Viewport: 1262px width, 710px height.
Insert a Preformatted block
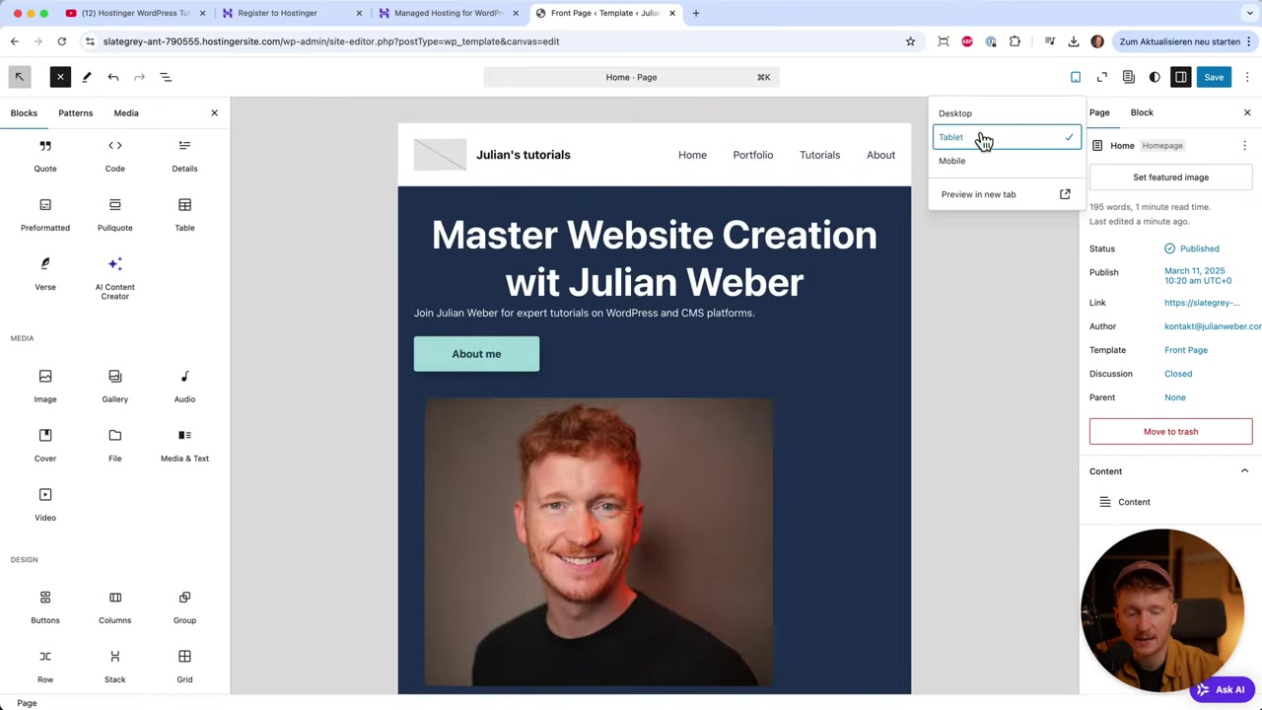pos(45,214)
